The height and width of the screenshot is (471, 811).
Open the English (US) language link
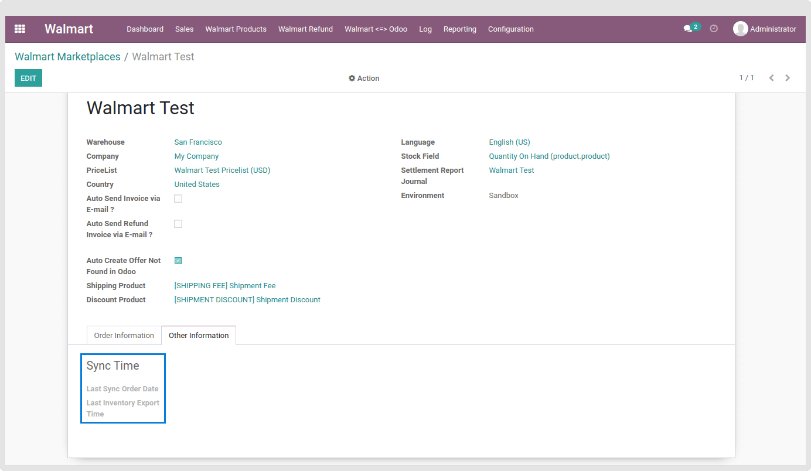tap(509, 142)
